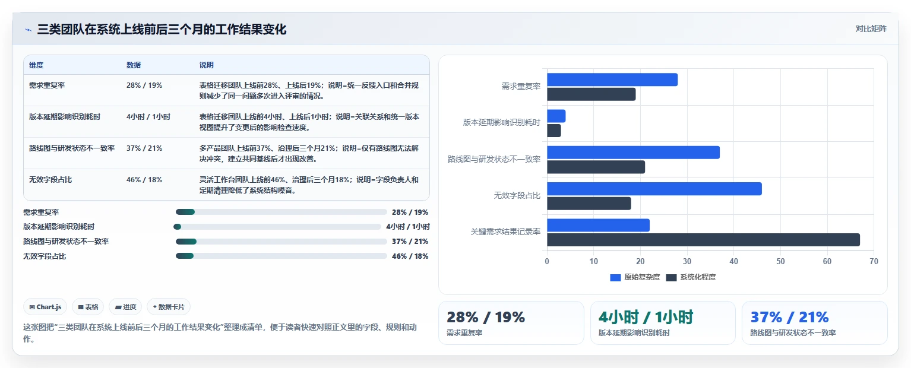The image size is (911, 368).
Task: Click the 需求重复率 label in the progress list
Action: [41, 212]
